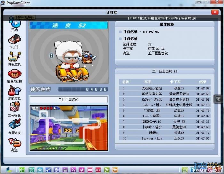Click the green flag speech icon
This screenshot has height=174, width=224.
107,170
